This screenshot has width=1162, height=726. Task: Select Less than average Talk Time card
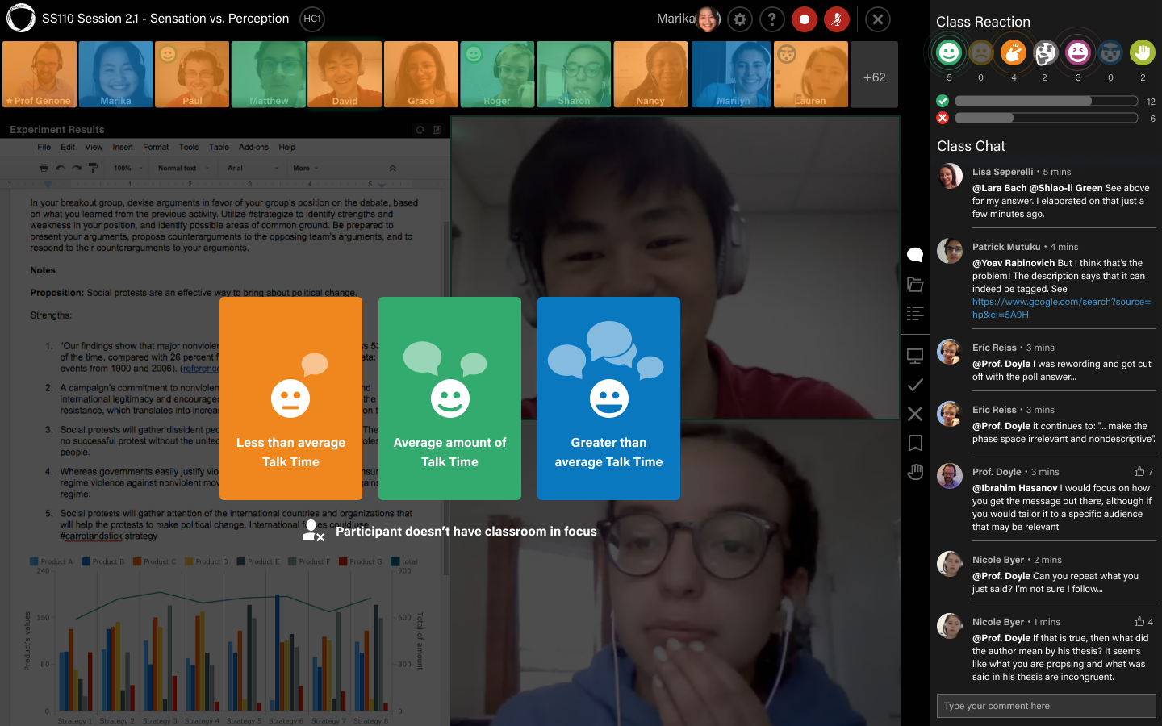click(290, 398)
